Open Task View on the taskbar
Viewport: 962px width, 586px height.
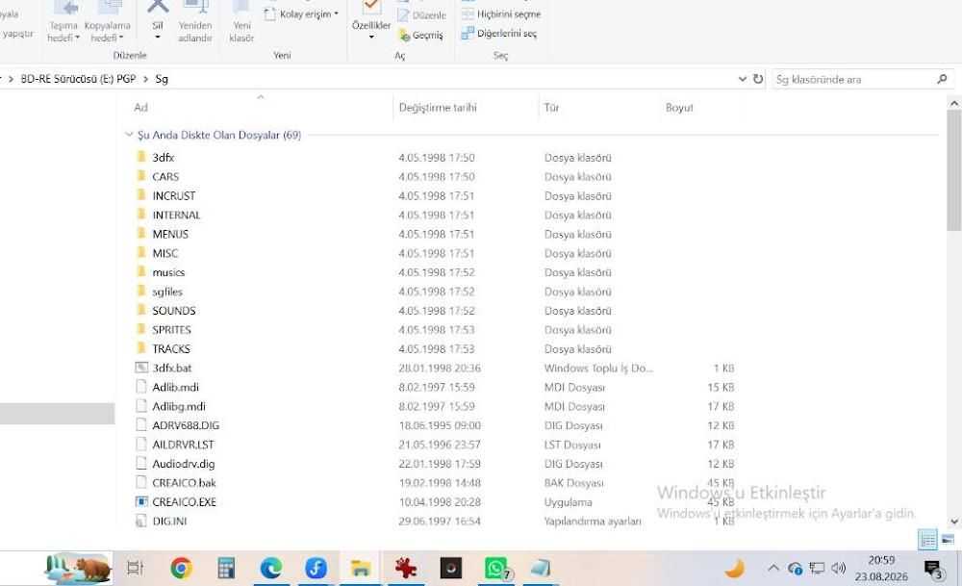click(136, 569)
